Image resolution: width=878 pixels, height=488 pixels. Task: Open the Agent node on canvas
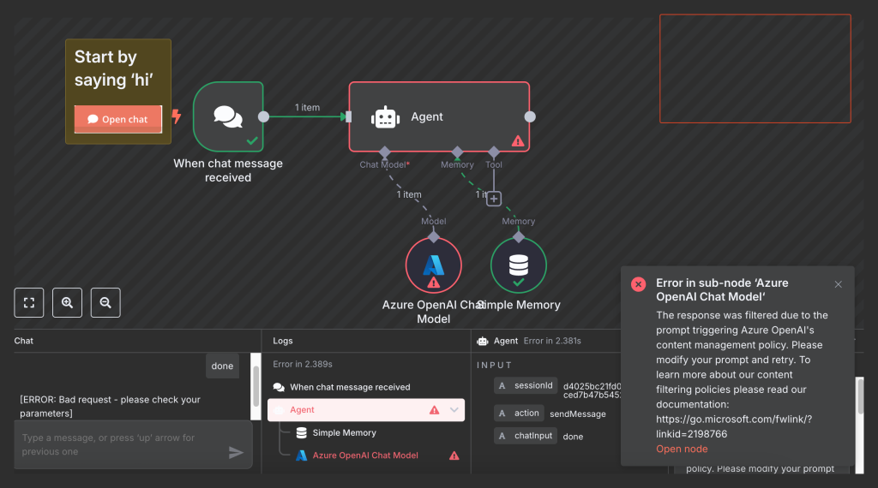click(x=439, y=116)
